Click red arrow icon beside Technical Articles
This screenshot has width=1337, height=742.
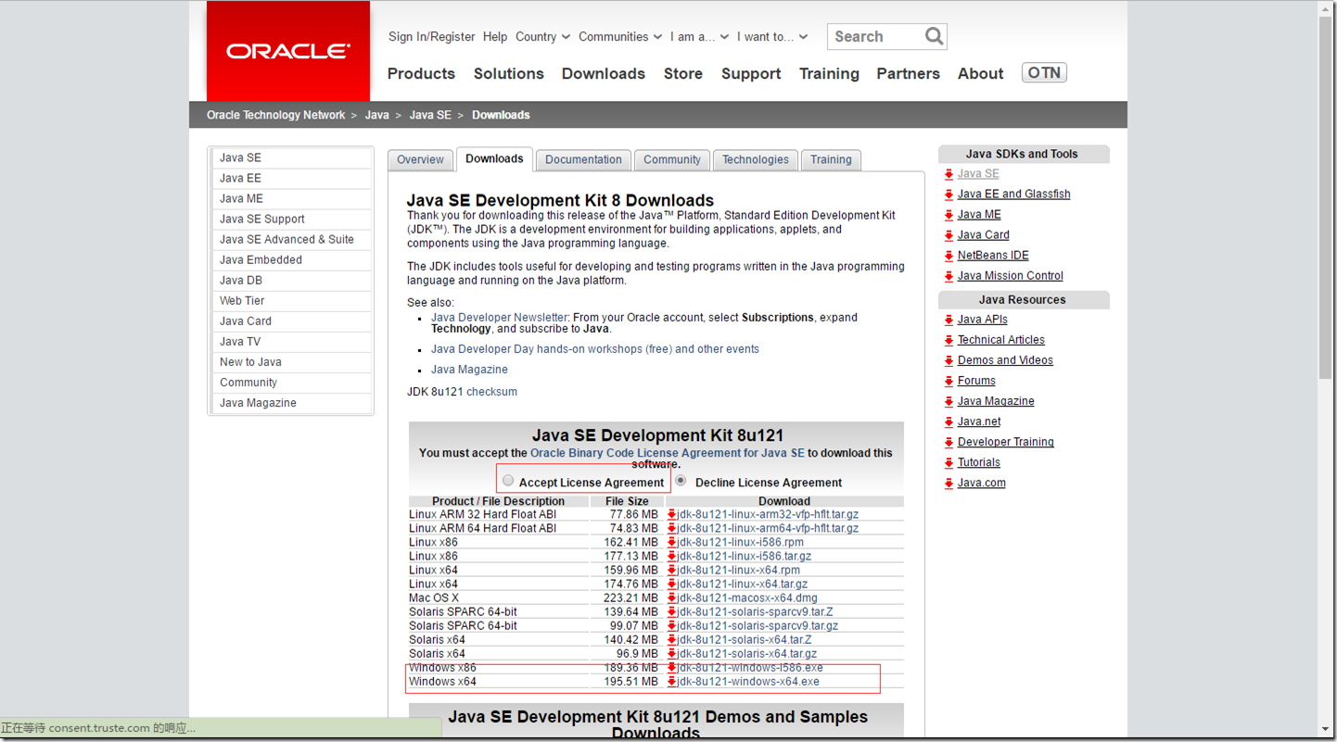[x=949, y=340]
